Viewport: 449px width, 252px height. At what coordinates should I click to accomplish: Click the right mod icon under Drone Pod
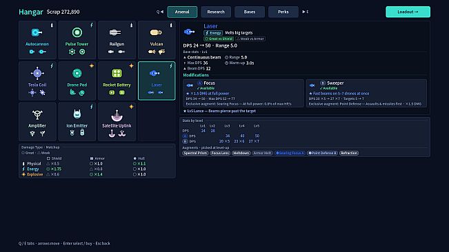[x=82, y=92]
